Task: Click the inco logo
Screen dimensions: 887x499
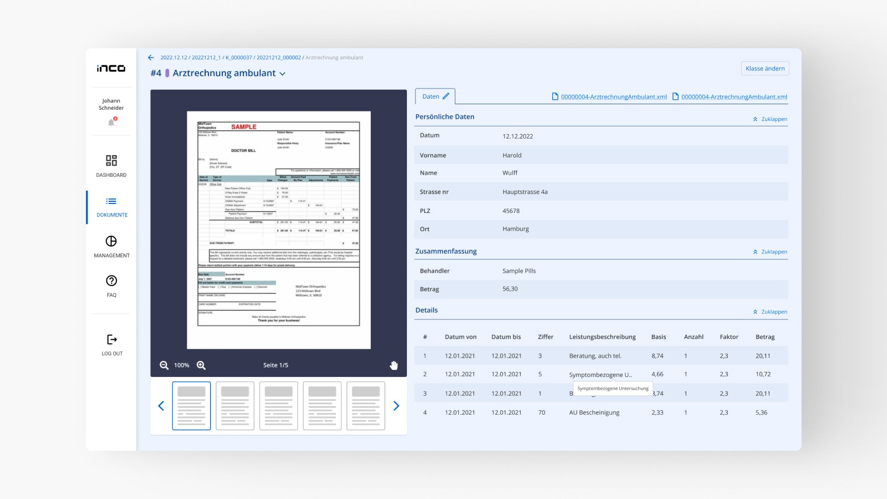Action: pyautogui.click(x=111, y=68)
